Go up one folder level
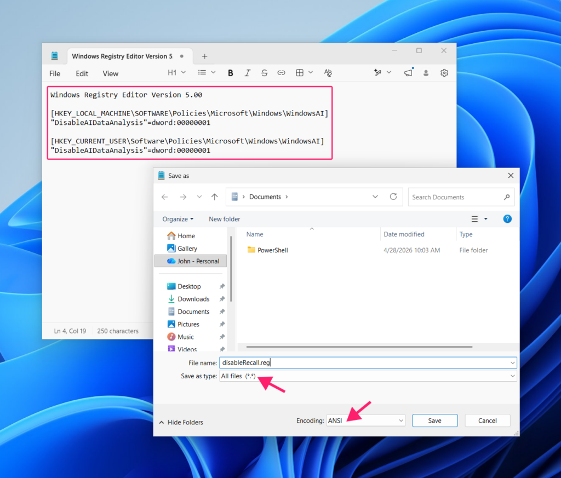 (x=215, y=197)
